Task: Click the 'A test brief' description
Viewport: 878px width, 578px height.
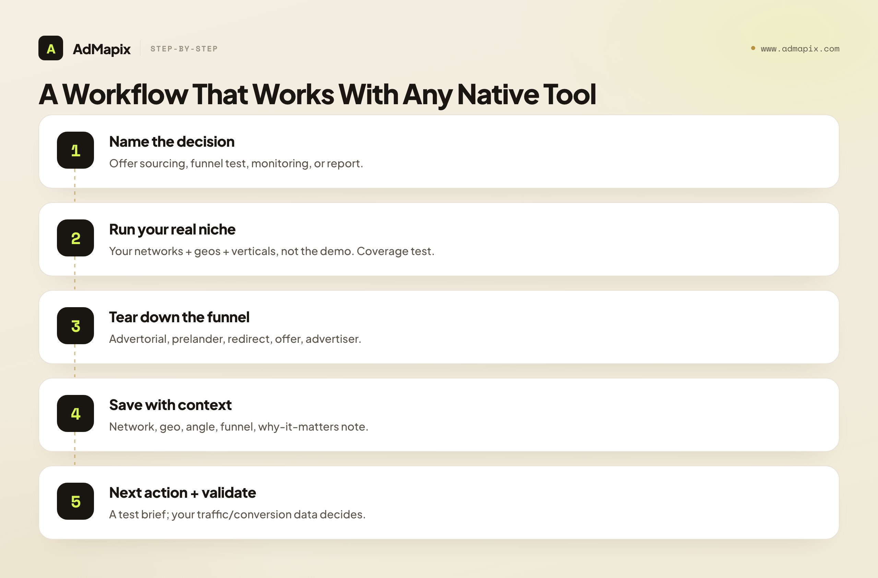Action: click(237, 515)
